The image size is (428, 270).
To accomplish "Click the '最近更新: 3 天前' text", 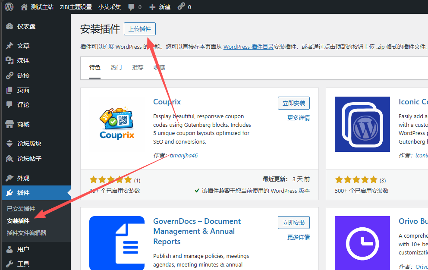I will (x=286, y=179).
